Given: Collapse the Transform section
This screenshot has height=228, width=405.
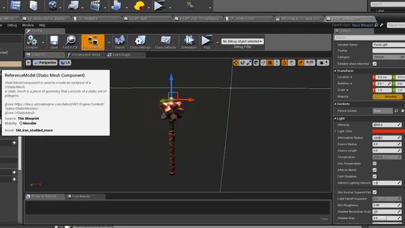Looking at the screenshot, I should pyautogui.click(x=335, y=71).
